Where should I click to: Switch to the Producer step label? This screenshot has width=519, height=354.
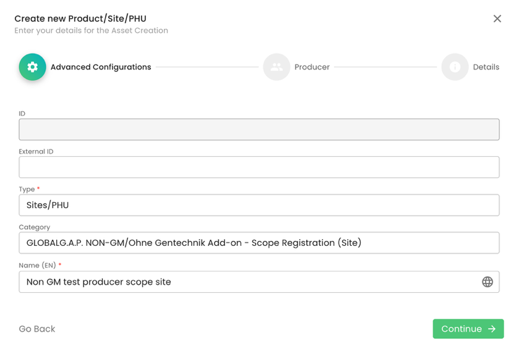[312, 67]
